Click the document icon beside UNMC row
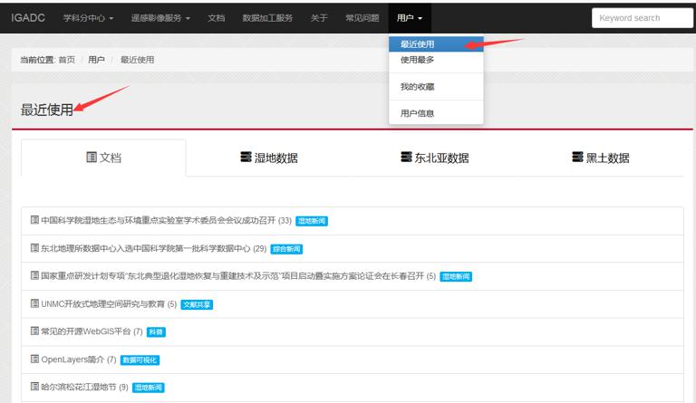 tap(34, 303)
